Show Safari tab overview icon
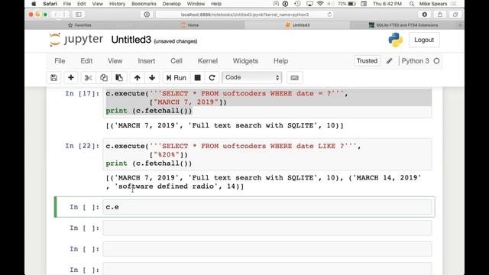 pos(455,15)
